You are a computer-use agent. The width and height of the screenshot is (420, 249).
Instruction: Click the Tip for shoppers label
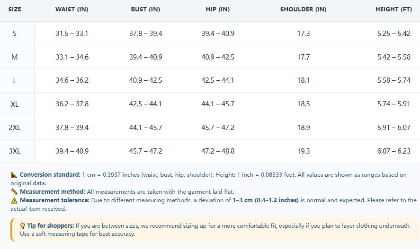tap(50, 226)
